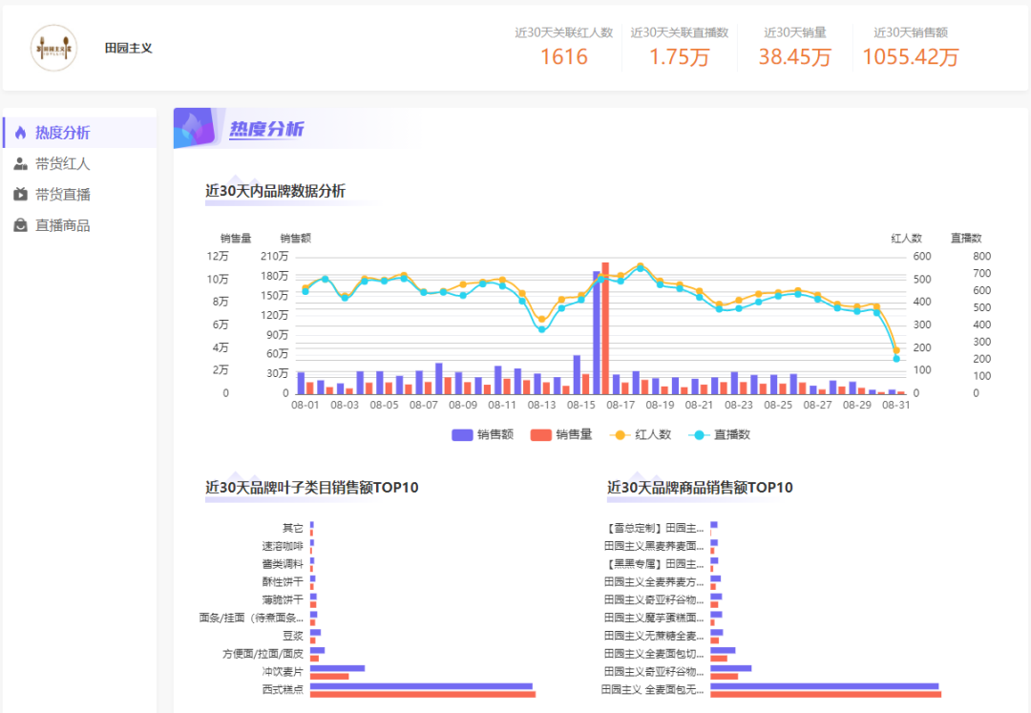Click the 1616 associated influencers figure

pyautogui.click(x=563, y=56)
